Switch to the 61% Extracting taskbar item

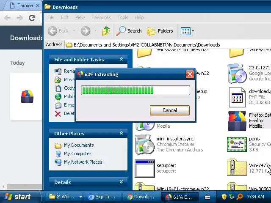tap(180, 197)
